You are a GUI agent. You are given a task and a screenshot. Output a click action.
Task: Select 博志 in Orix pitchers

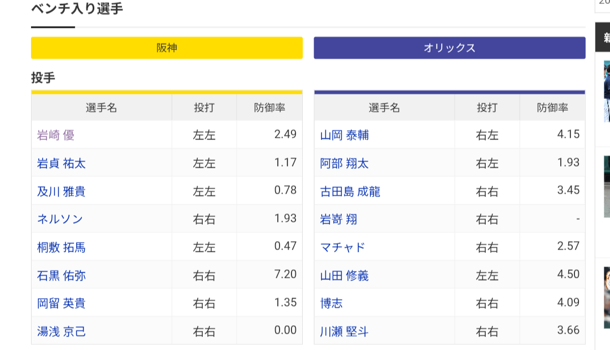pyautogui.click(x=331, y=303)
